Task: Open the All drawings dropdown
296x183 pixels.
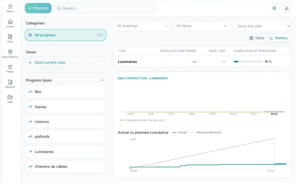Action: (142, 26)
